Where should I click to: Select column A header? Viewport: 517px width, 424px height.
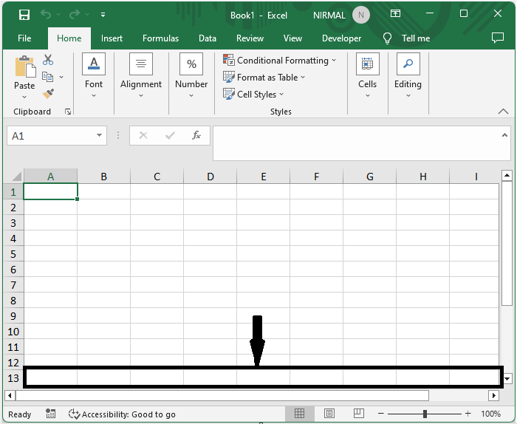[x=50, y=177]
